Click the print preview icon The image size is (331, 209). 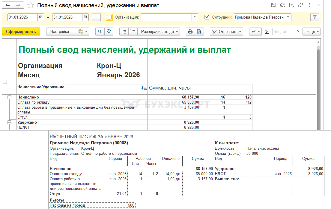click(199, 31)
